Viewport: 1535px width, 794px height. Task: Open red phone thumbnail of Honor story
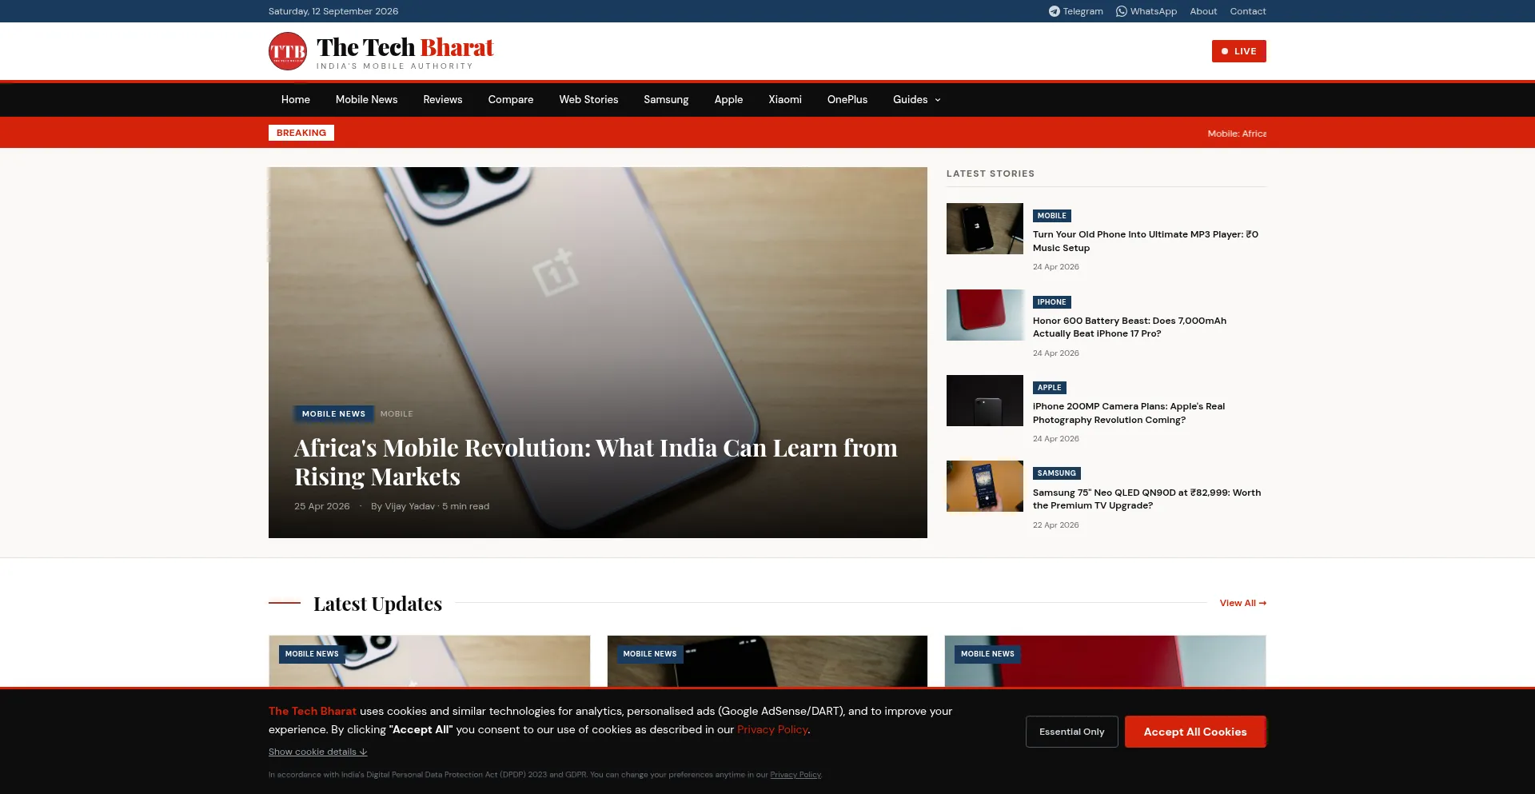pyautogui.click(x=985, y=315)
